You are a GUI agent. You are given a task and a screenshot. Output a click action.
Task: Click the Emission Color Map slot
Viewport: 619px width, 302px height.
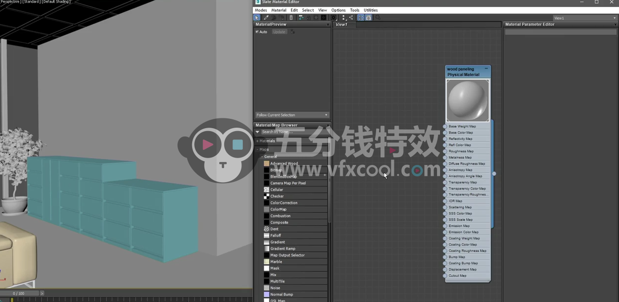[x=467, y=232]
